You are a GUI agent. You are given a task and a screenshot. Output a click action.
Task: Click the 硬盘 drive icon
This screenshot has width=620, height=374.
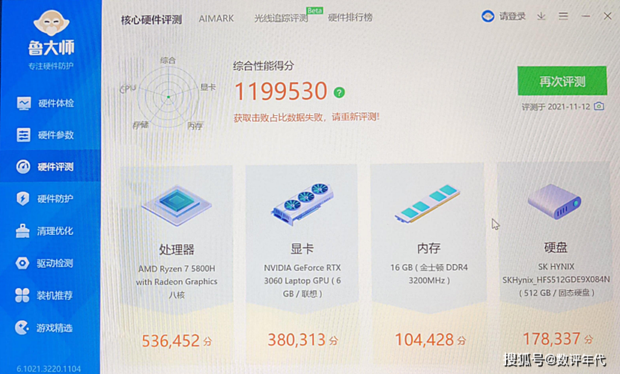(x=555, y=201)
